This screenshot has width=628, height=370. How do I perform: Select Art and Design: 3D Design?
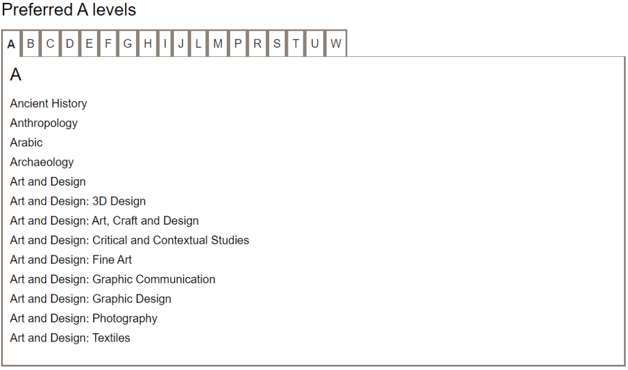click(78, 201)
